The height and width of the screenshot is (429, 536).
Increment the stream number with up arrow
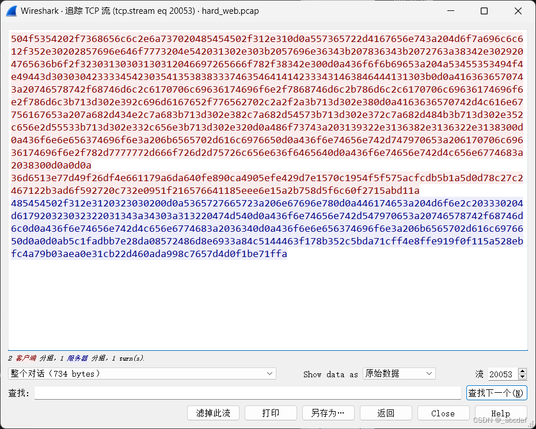522,371
